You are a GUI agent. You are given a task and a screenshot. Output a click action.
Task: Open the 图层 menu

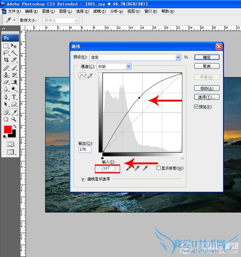[65, 11]
